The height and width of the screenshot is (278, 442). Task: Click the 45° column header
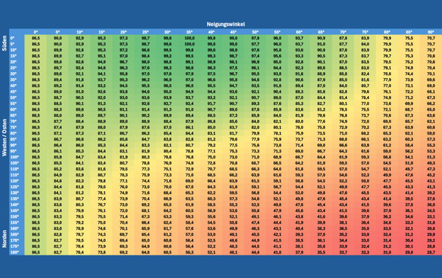click(233, 32)
